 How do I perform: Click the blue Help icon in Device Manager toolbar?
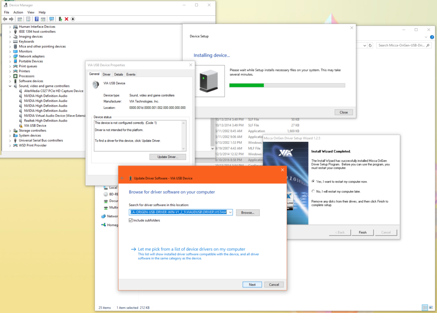coord(37,19)
